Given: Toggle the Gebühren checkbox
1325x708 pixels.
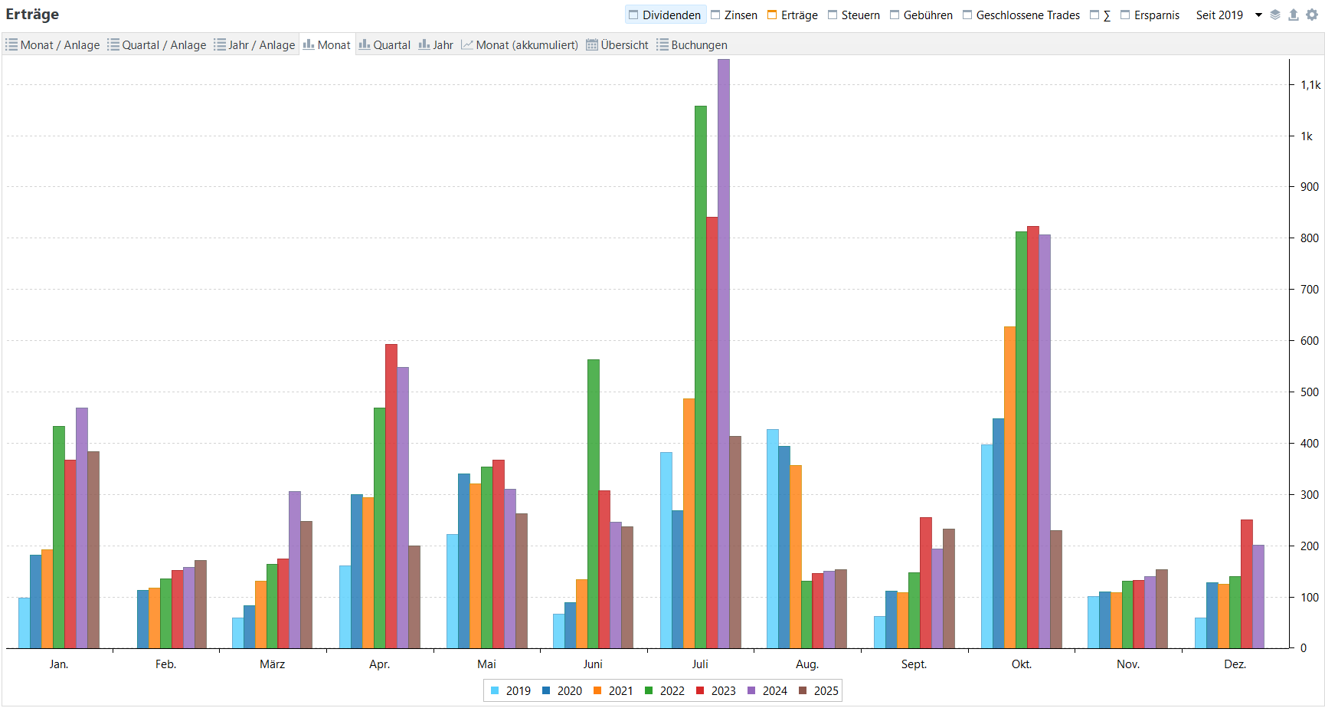Looking at the screenshot, I should click(895, 15).
